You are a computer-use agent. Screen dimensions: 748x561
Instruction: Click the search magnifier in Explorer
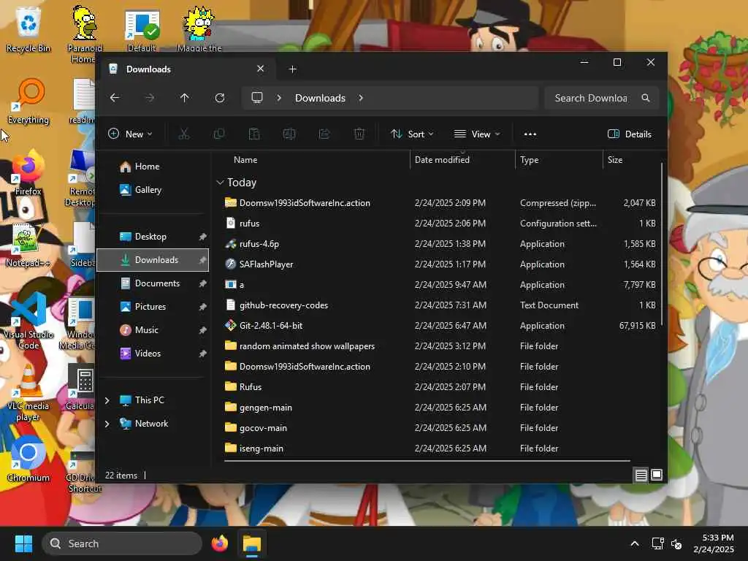click(x=646, y=98)
